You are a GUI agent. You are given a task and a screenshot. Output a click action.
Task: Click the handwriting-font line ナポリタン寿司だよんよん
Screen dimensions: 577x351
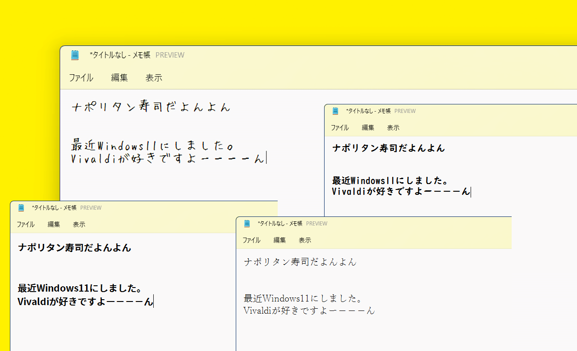tap(151, 107)
